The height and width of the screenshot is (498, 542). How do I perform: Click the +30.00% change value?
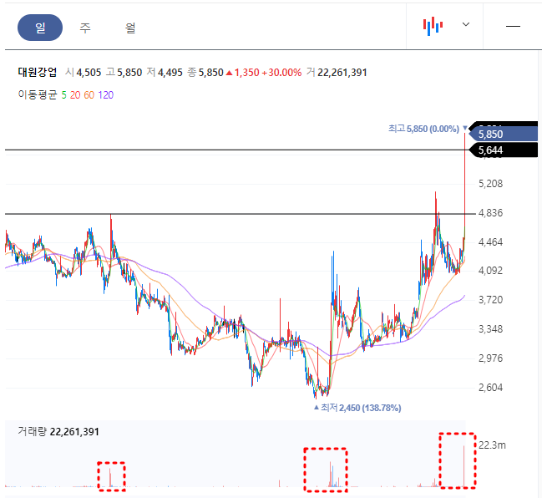click(281, 73)
